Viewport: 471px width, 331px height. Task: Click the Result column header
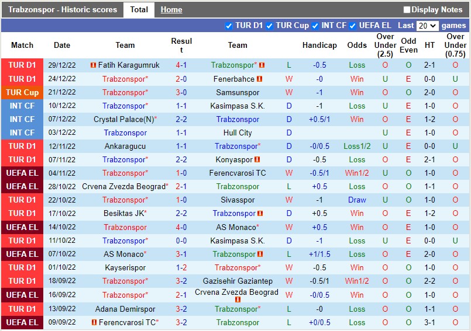181,46
